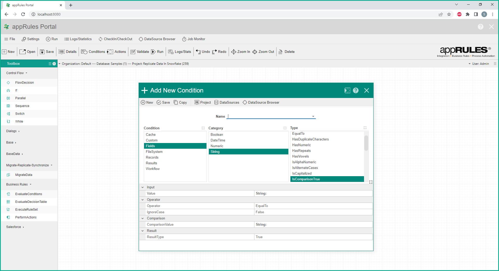Screen dimensions: 499x271
Task: Click the Toolbox settings gear icon
Action: coord(54,64)
